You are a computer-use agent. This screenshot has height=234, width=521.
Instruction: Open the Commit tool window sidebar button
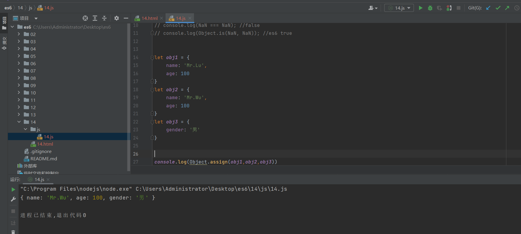pyautogui.click(x=4, y=43)
